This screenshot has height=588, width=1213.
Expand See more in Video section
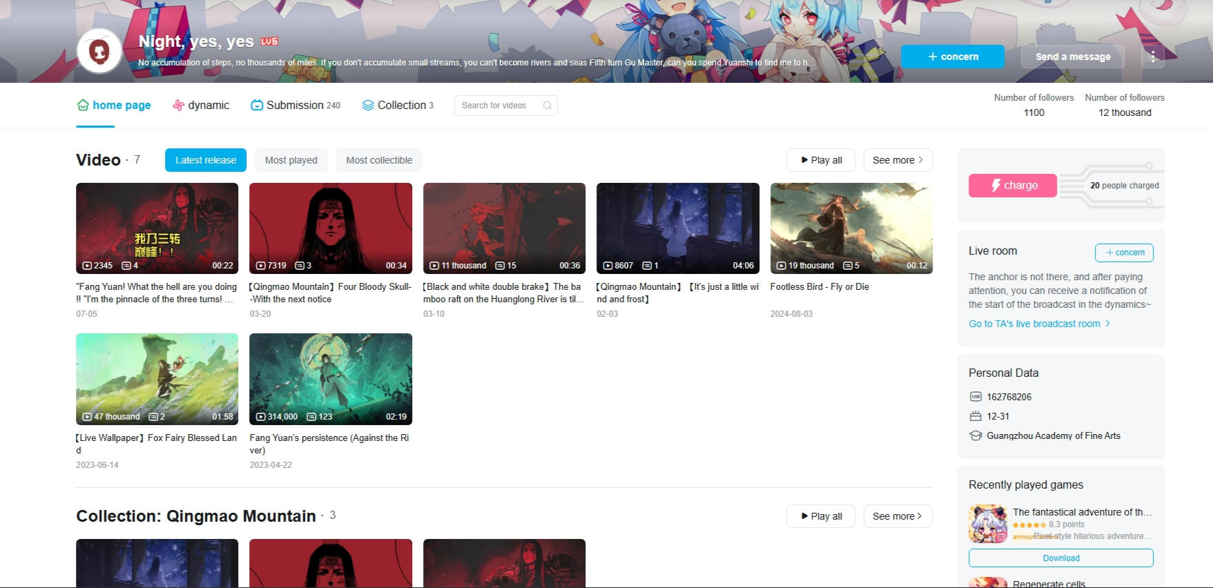coord(897,160)
